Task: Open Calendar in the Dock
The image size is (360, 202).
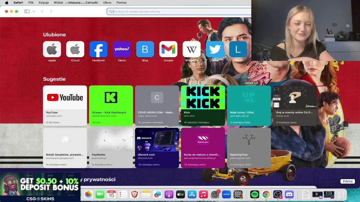Action: pyautogui.click(x=111, y=194)
